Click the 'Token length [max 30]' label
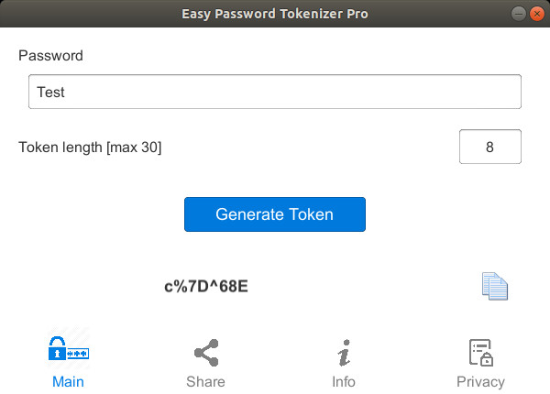The width and height of the screenshot is (550, 394). pos(90,147)
